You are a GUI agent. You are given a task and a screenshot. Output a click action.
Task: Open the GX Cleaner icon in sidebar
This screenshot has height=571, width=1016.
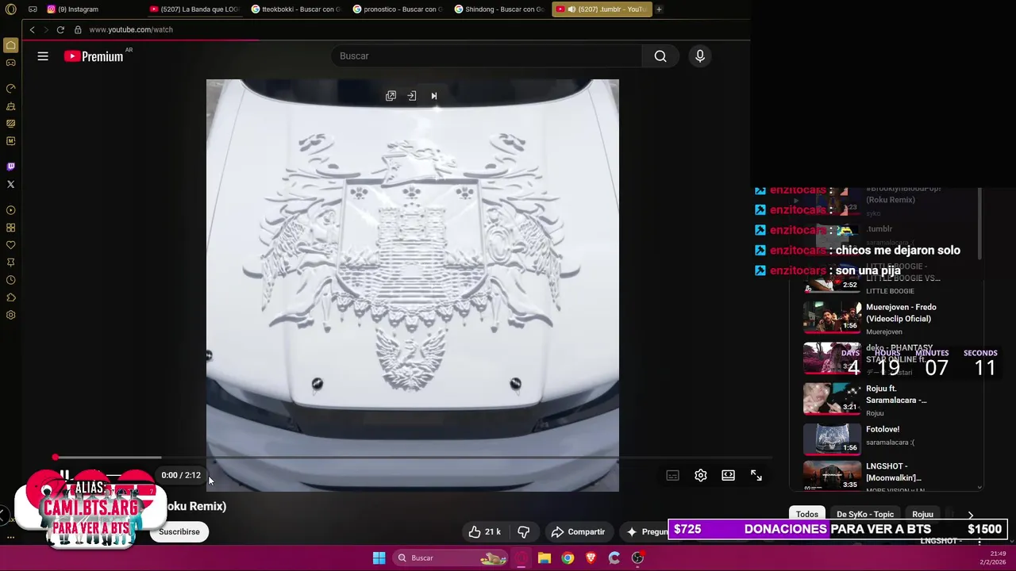click(11, 106)
